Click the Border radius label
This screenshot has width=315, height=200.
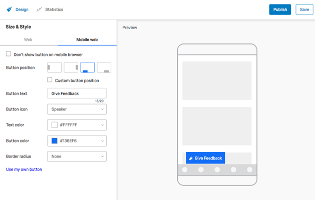19,156
